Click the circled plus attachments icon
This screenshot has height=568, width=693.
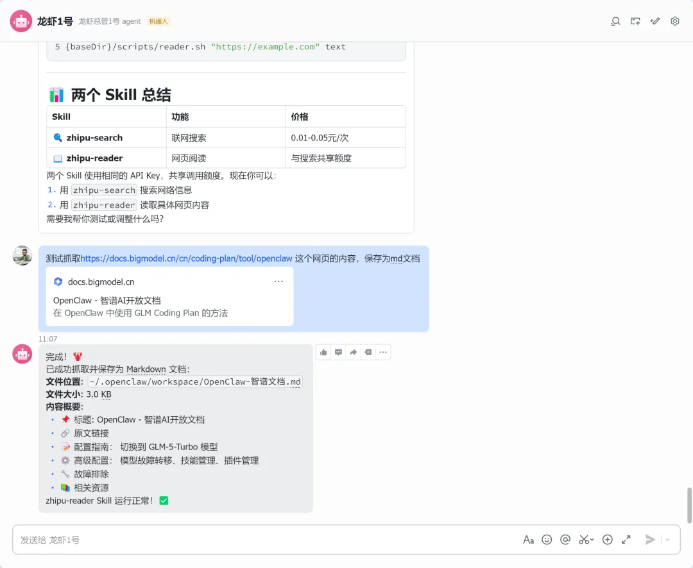(608, 540)
